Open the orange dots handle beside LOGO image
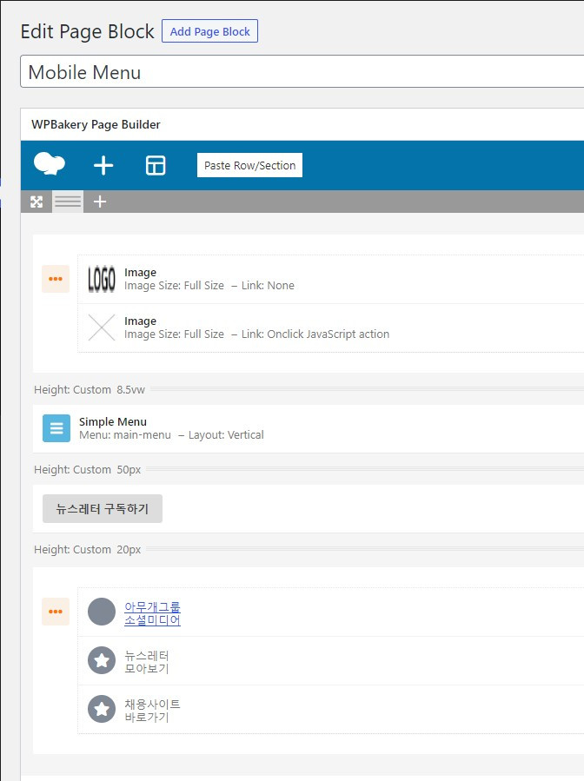 pyautogui.click(x=56, y=279)
